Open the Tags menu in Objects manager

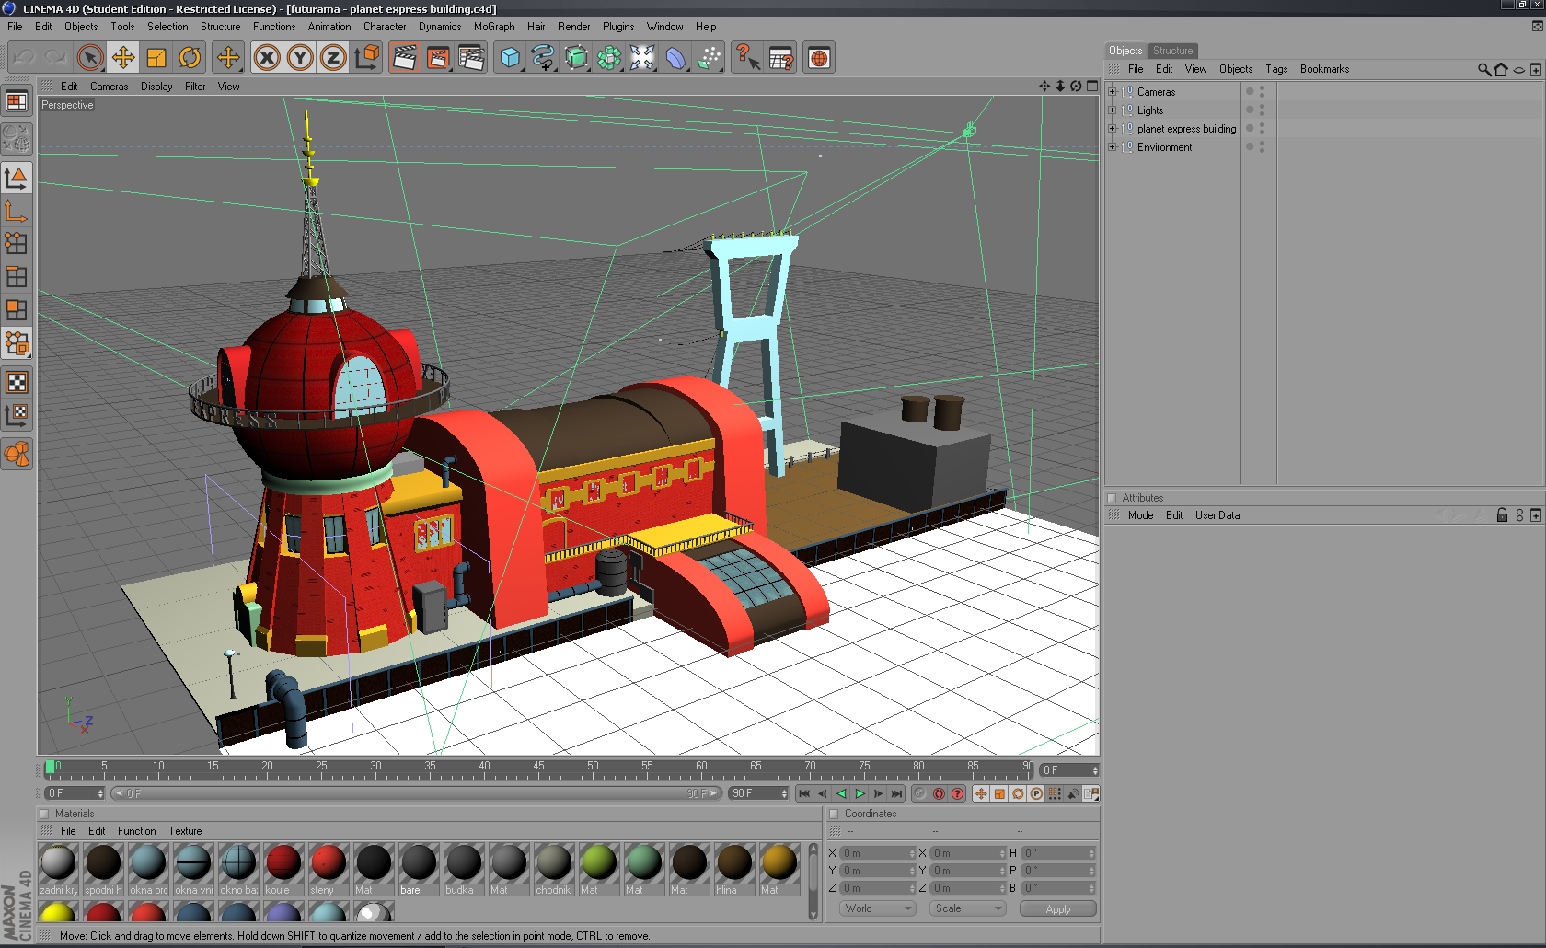[x=1276, y=69]
